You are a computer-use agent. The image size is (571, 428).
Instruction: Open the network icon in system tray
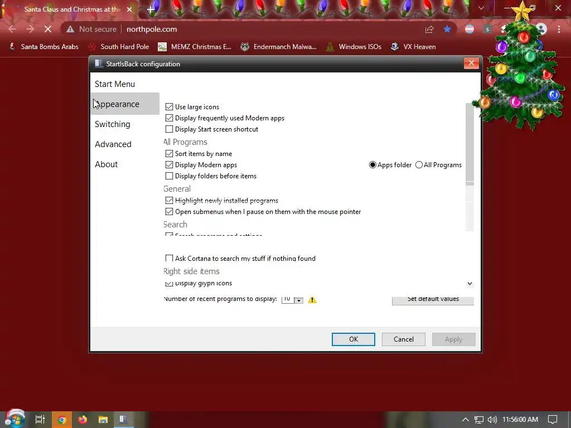(479, 420)
